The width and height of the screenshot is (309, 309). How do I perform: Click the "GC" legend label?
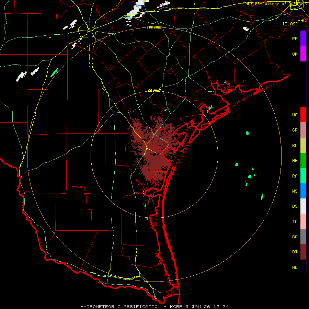pyautogui.click(x=295, y=237)
